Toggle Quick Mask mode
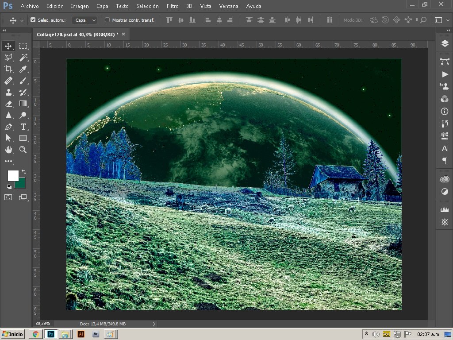The height and width of the screenshot is (340, 453). pos(8,197)
